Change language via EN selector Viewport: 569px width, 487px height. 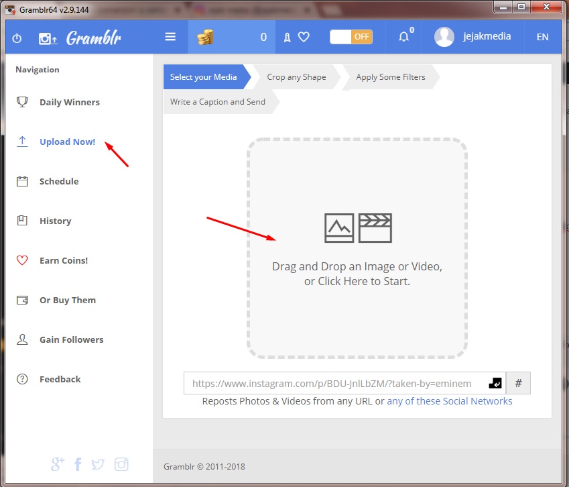click(542, 37)
